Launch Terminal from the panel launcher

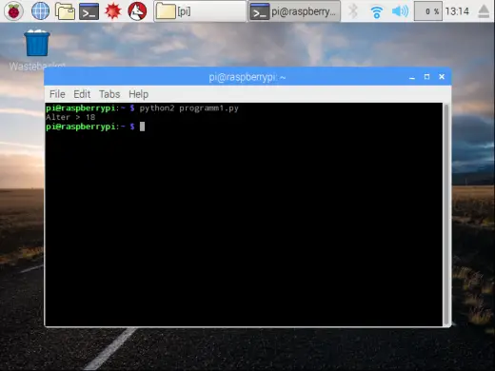(x=89, y=11)
